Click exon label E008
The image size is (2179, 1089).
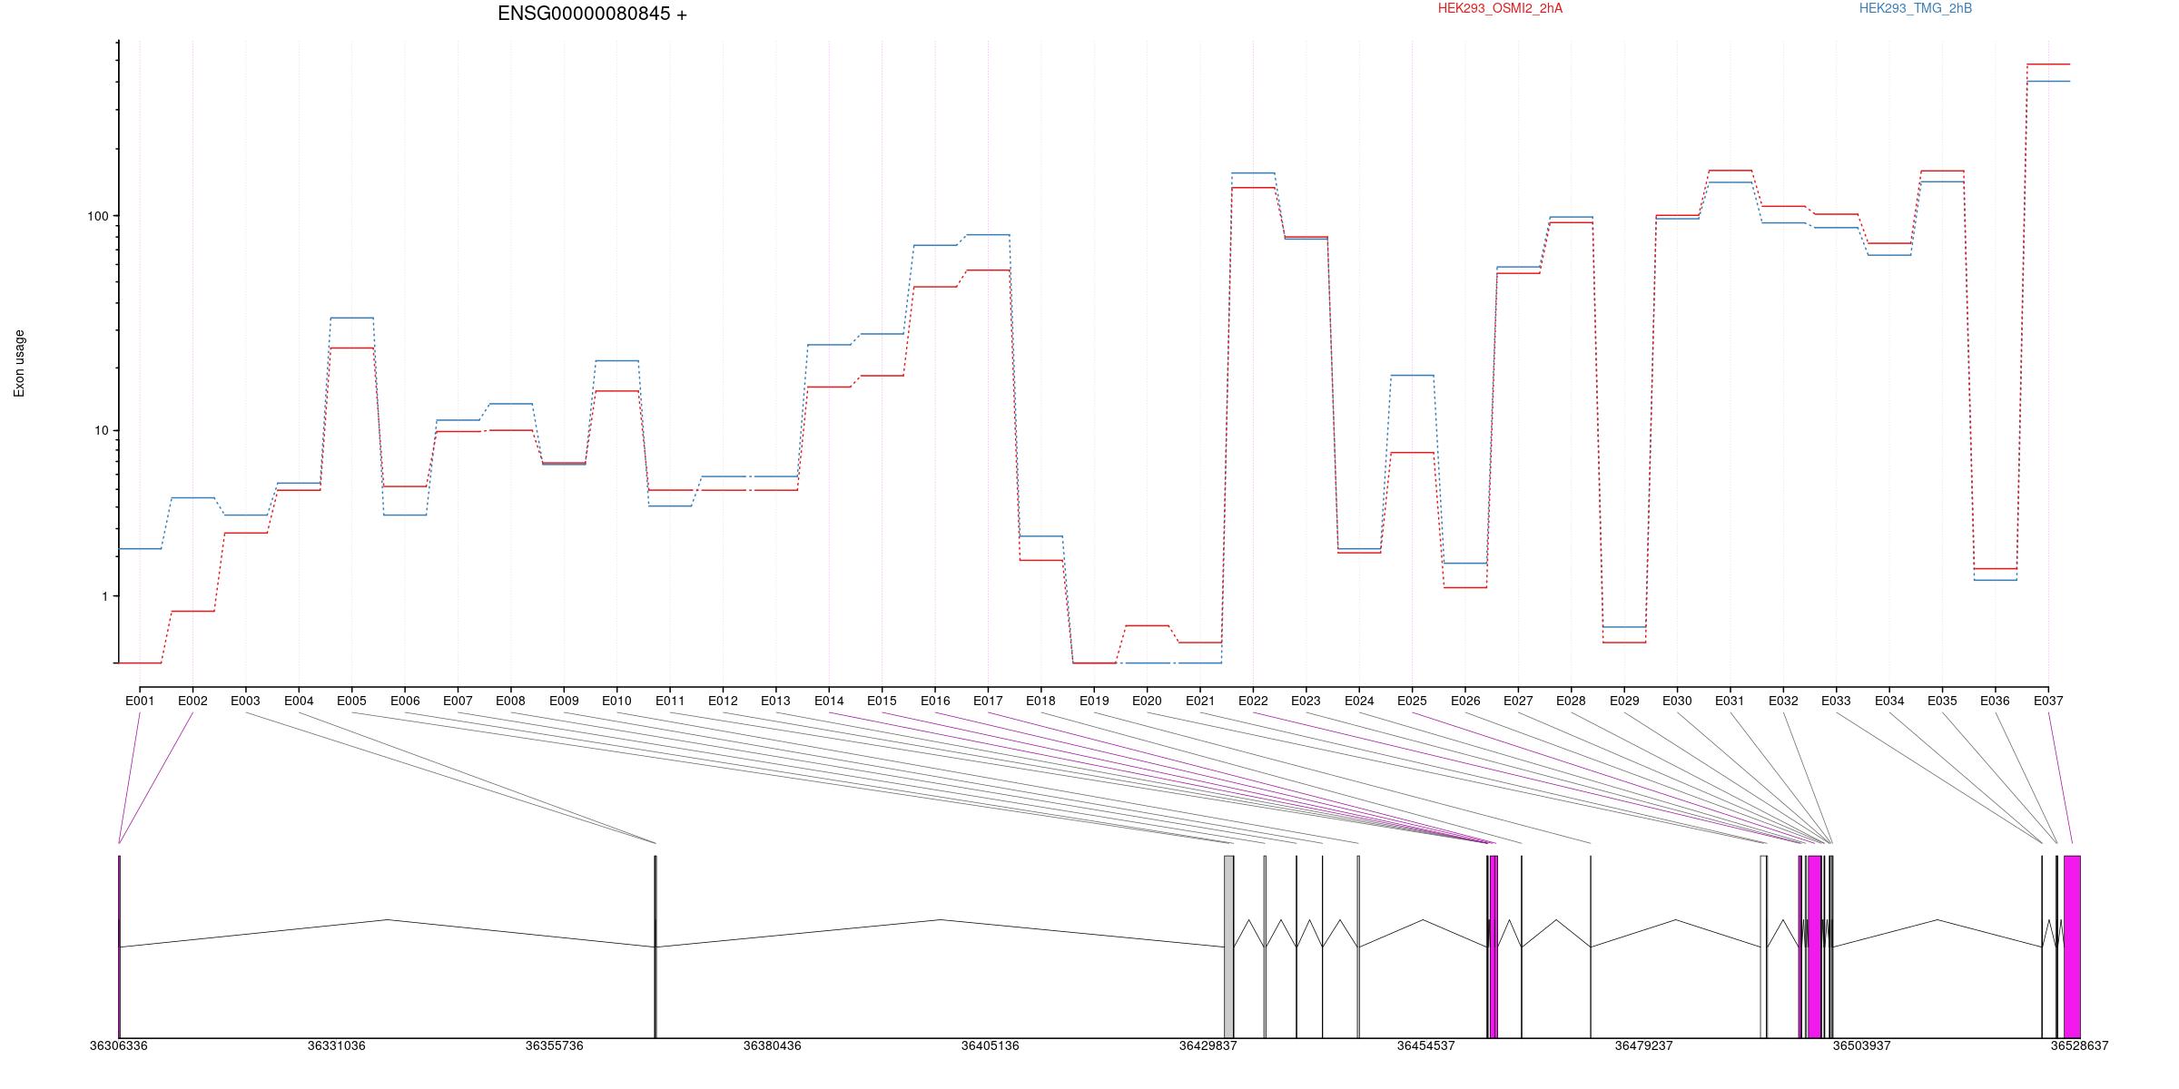pyautogui.click(x=510, y=701)
